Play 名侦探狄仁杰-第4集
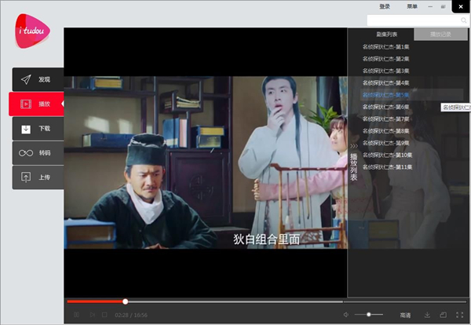471x325 pixels. click(385, 83)
